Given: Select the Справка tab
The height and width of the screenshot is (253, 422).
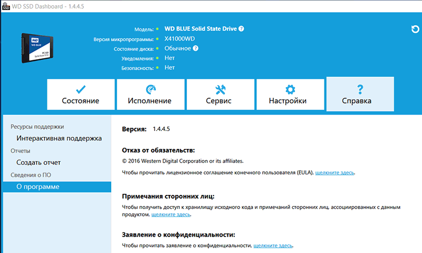Looking at the screenshot, I should tap(360, 94).
